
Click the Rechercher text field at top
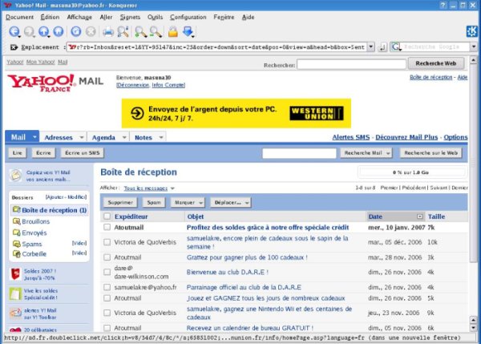coord(352,64)
